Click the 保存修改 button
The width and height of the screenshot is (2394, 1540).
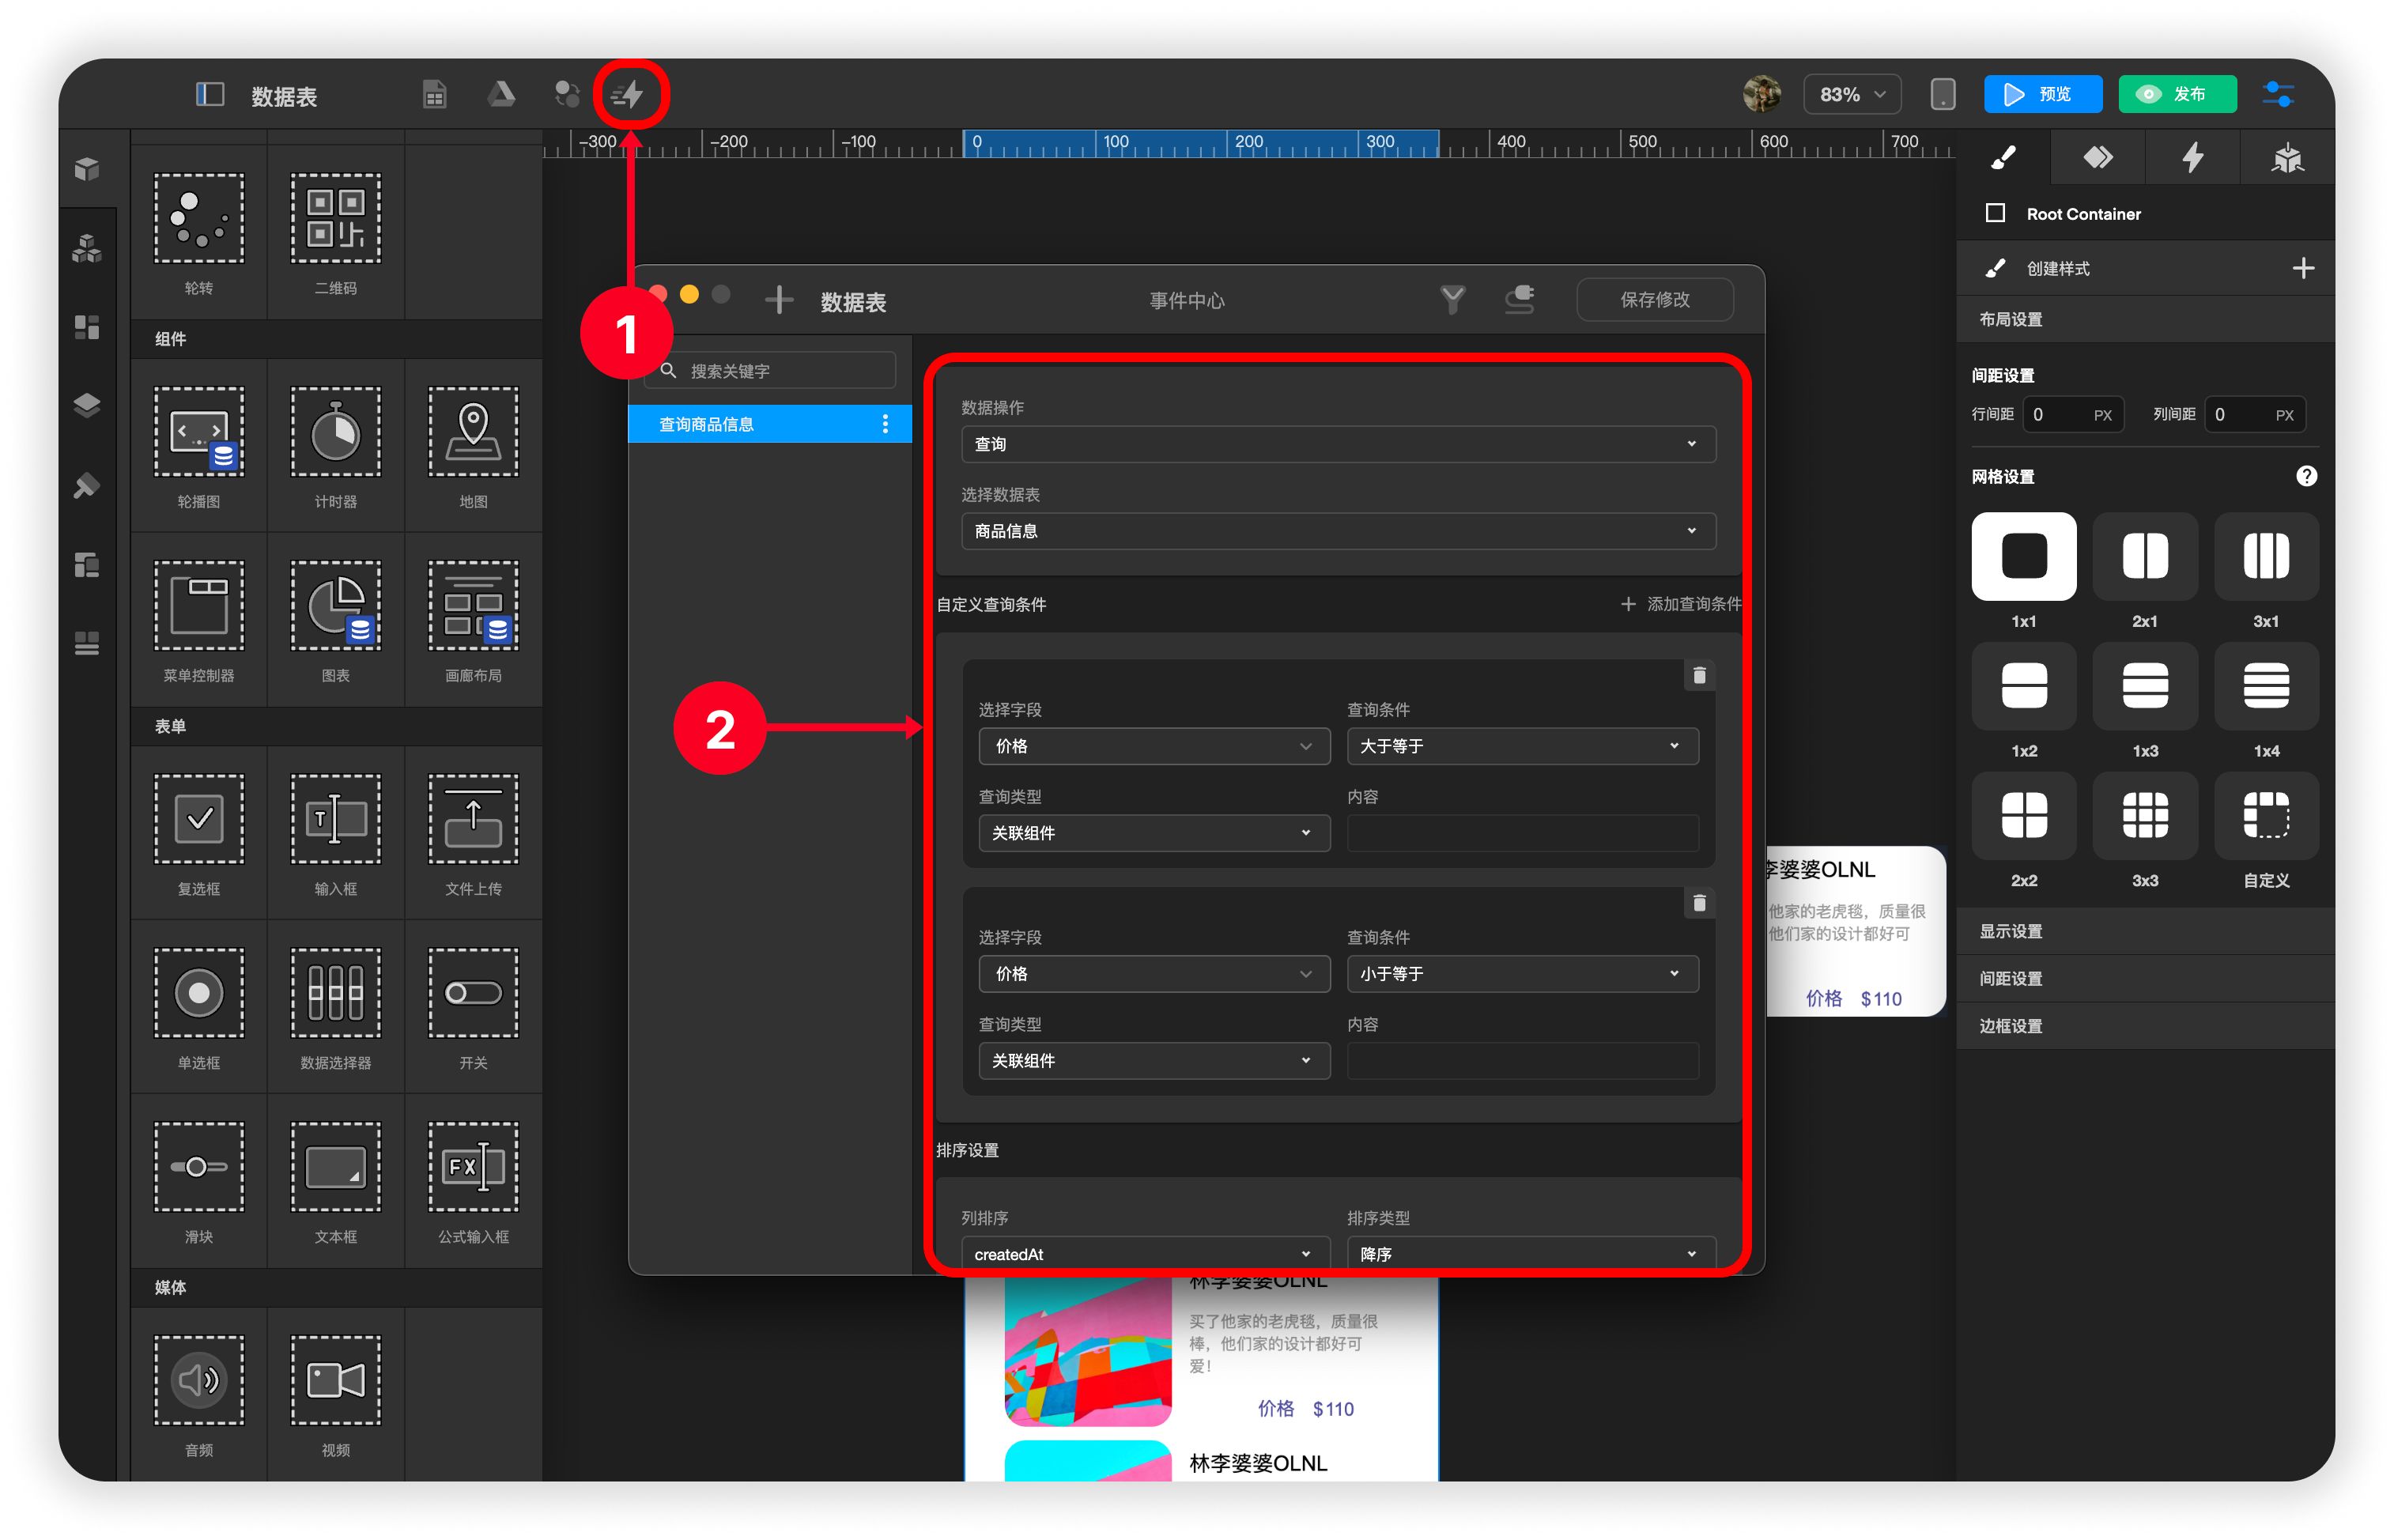1654,300
